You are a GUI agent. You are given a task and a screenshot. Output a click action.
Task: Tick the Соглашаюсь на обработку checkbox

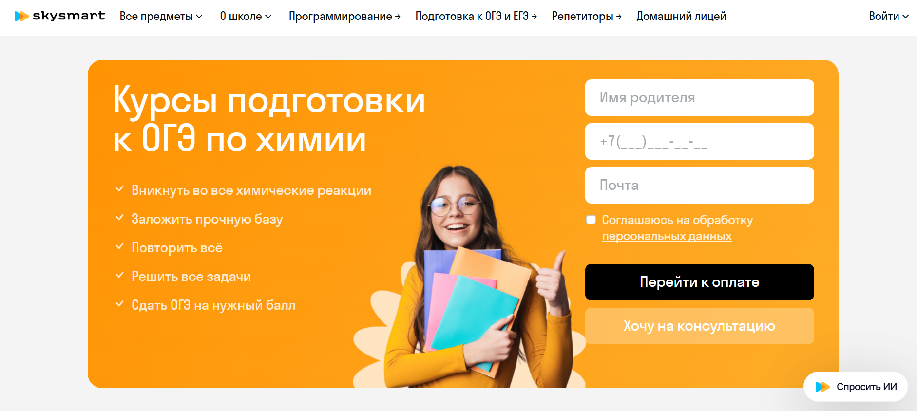point(591,220)
